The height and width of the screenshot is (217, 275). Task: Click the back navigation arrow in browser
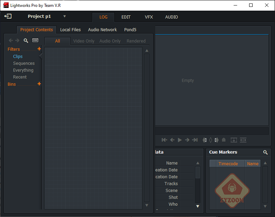point(11,41)
